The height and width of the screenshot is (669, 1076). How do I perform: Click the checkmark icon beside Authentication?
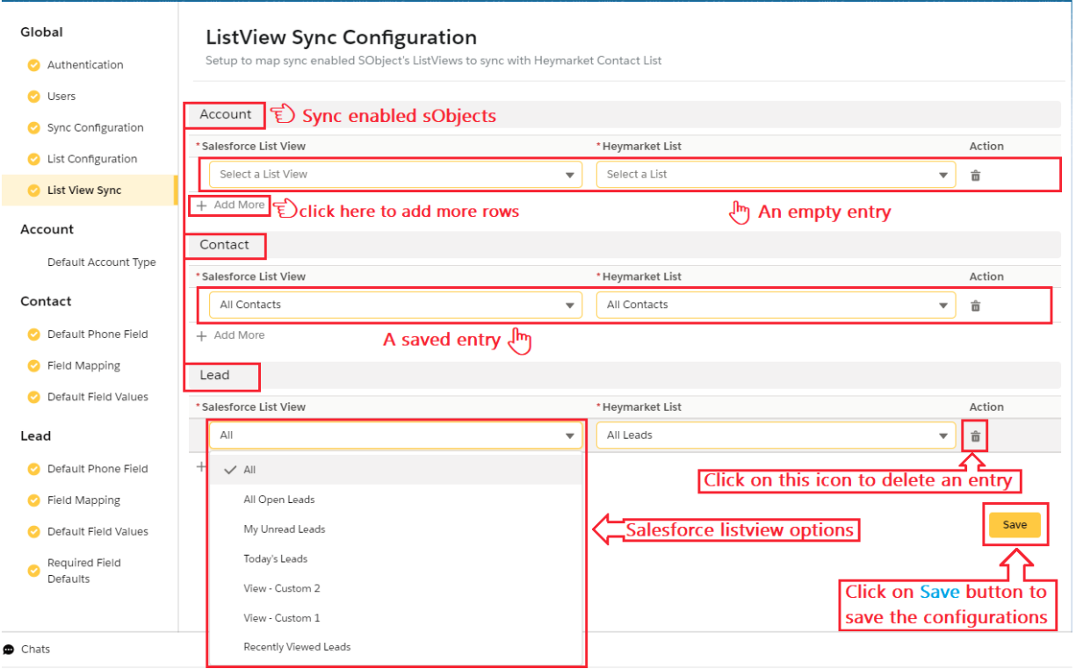(33, 65)
